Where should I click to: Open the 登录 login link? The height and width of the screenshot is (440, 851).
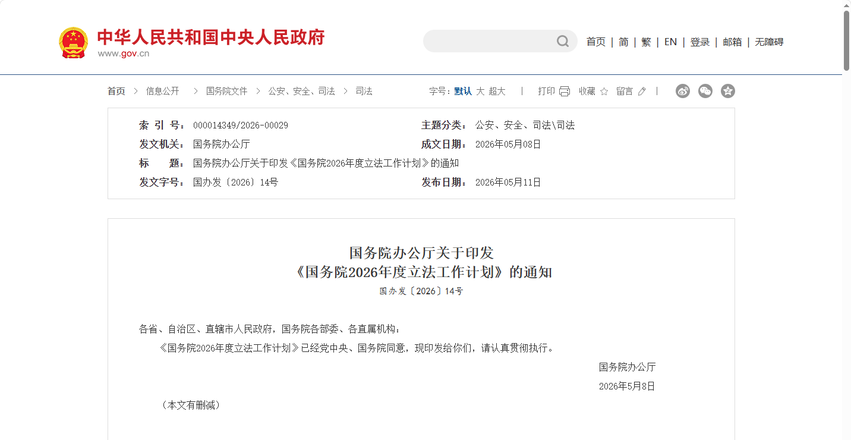pos(700,42)
